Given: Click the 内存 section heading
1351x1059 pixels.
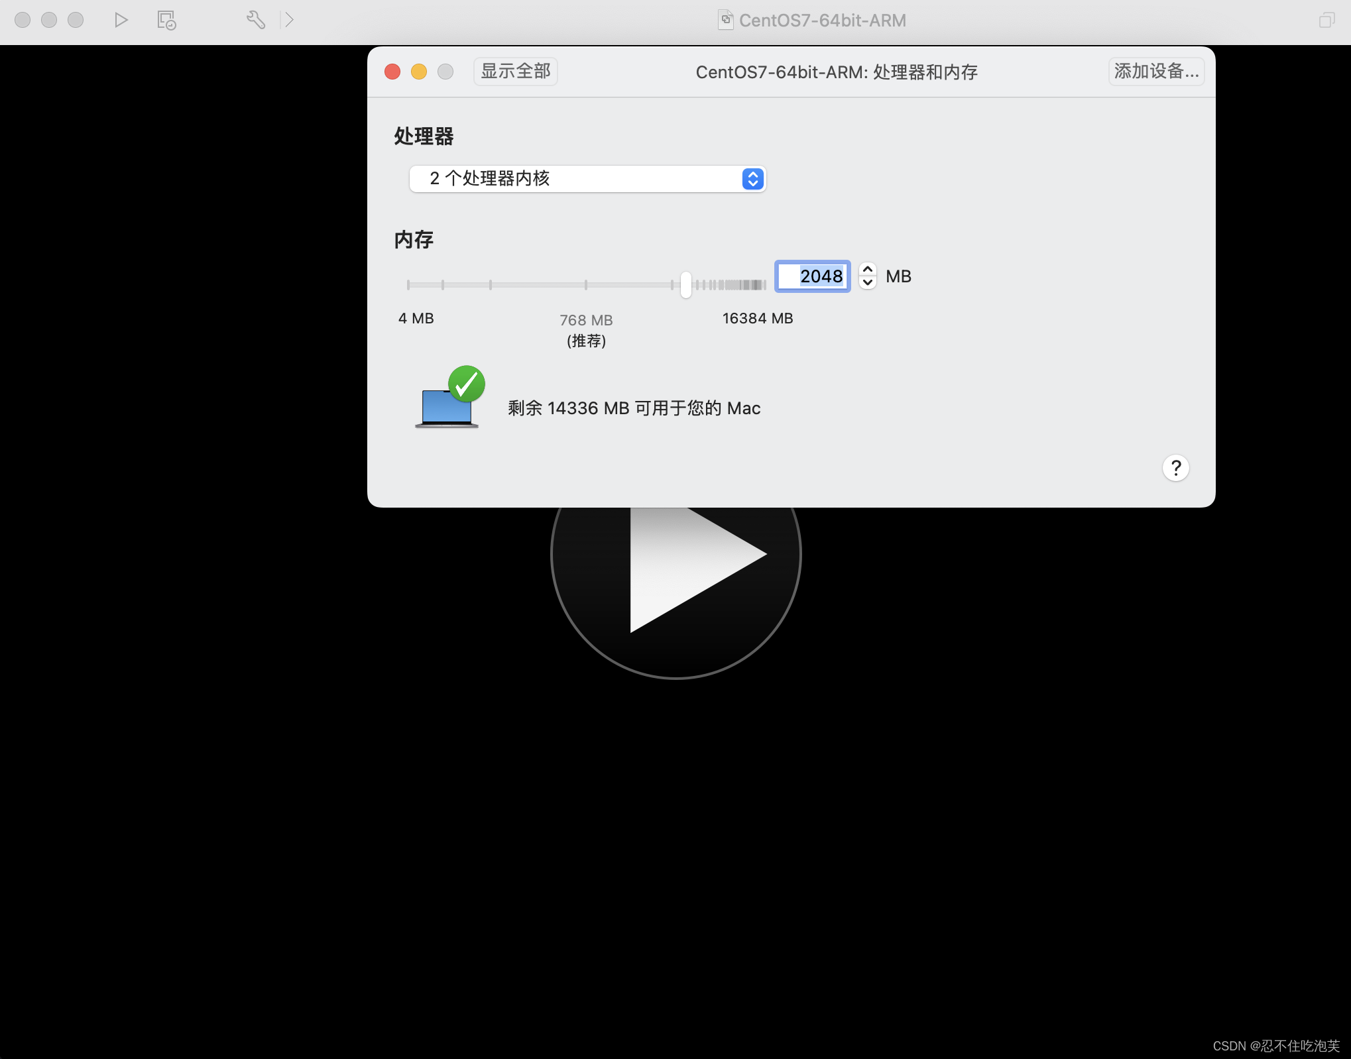Looking at the screenshot, I should [414, 240].
